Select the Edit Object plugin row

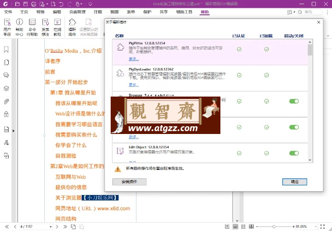[x=210, y=153]
